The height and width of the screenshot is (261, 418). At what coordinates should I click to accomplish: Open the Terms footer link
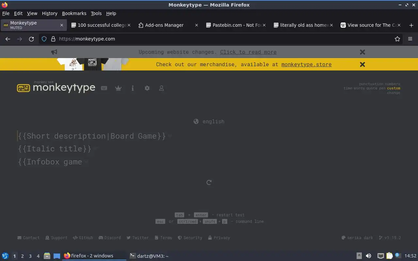click(x=163, y=238)
